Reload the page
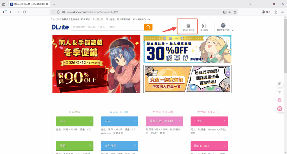287x154 pixels. [x=25, y=12]
